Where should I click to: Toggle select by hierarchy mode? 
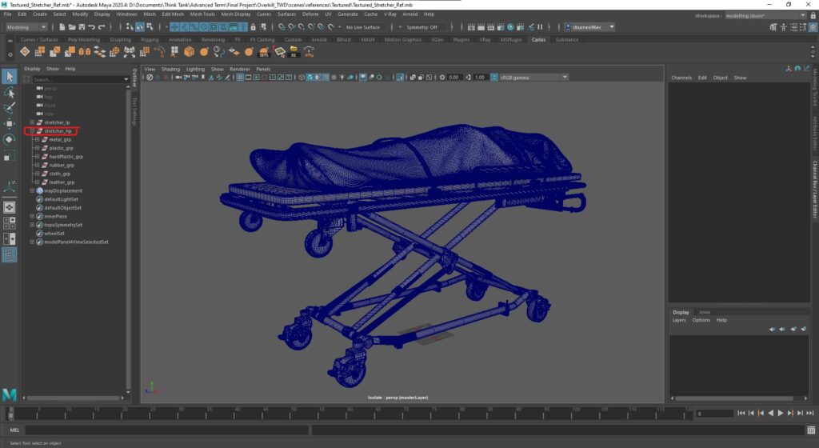pyautogui.click(x=130, y=27)
